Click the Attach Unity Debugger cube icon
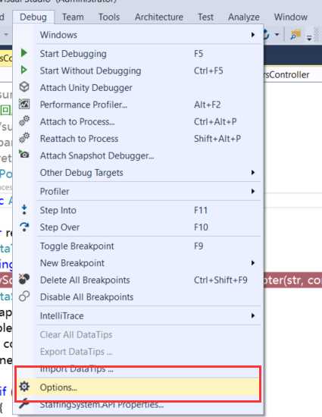322x417 pixels. tap(24, 87)
